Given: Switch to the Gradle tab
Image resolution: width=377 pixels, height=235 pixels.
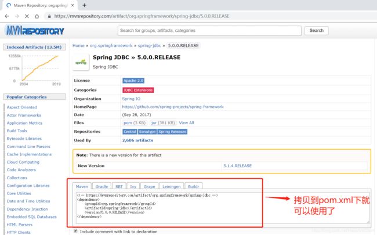Looking at the screenshot, I should (101, 186).
